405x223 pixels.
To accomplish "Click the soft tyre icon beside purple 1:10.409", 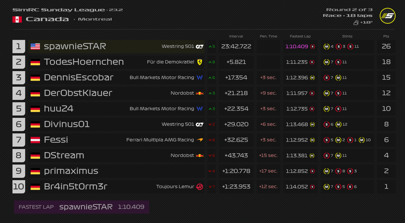I will click(312, 46).
